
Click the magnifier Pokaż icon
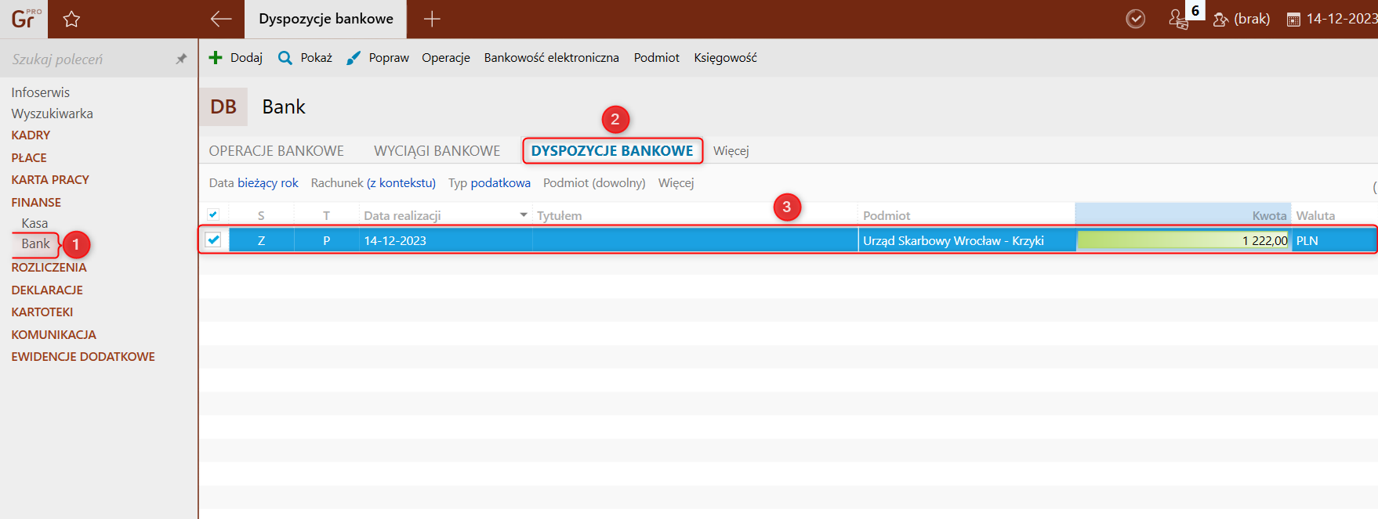point(285,58)
